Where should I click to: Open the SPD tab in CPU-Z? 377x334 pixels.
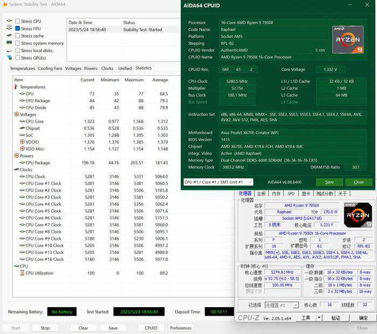pos(291,194)
